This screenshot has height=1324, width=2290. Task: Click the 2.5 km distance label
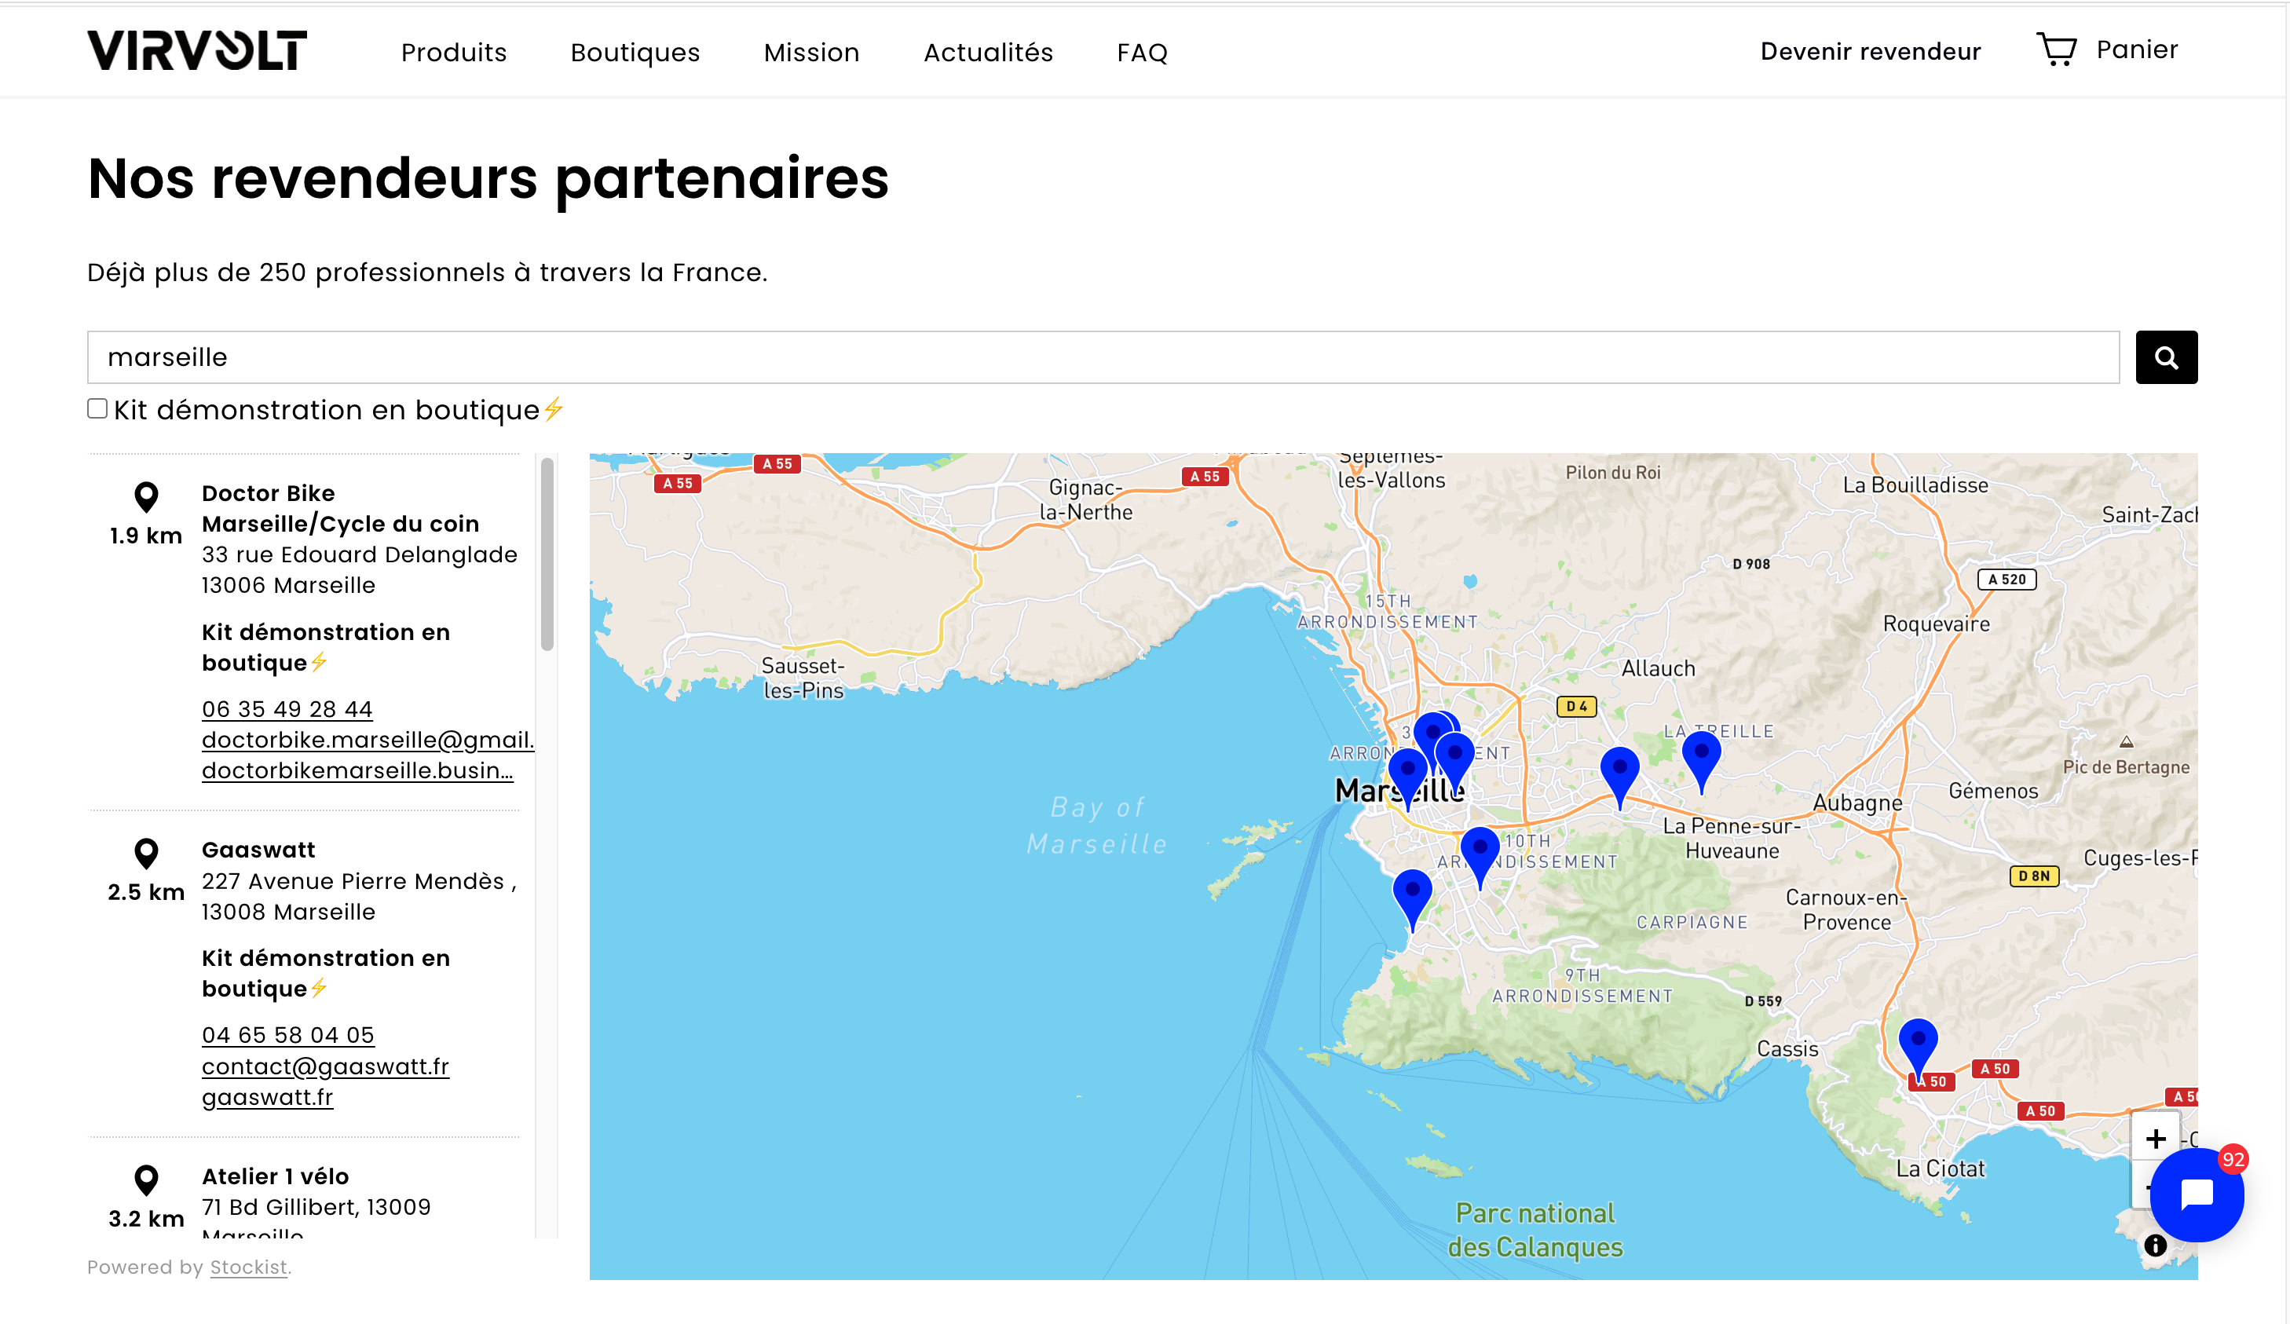pos(145,892)
